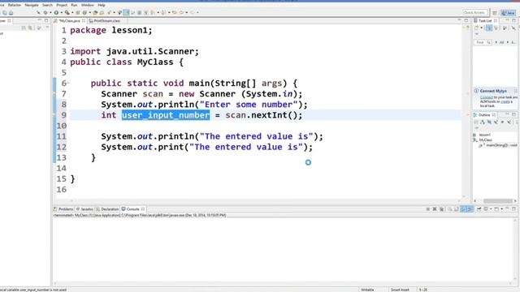Click Clear Console icon
520x292 pixels.
point(450,209)
